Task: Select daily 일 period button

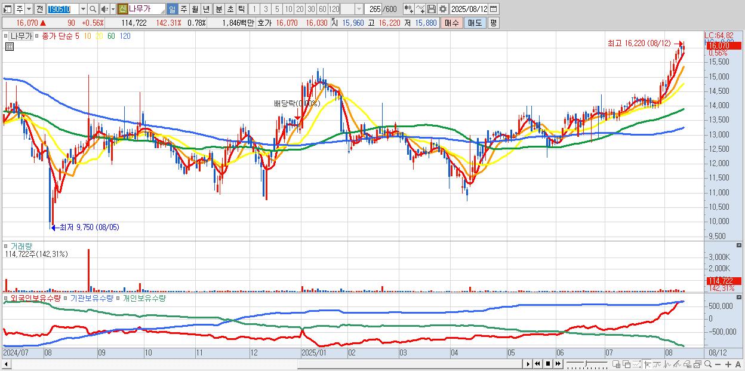Action: point(172,9)
